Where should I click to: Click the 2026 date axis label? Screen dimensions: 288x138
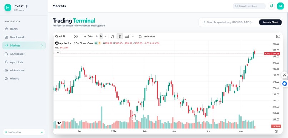pyautogui.click(x=114, y=131)
